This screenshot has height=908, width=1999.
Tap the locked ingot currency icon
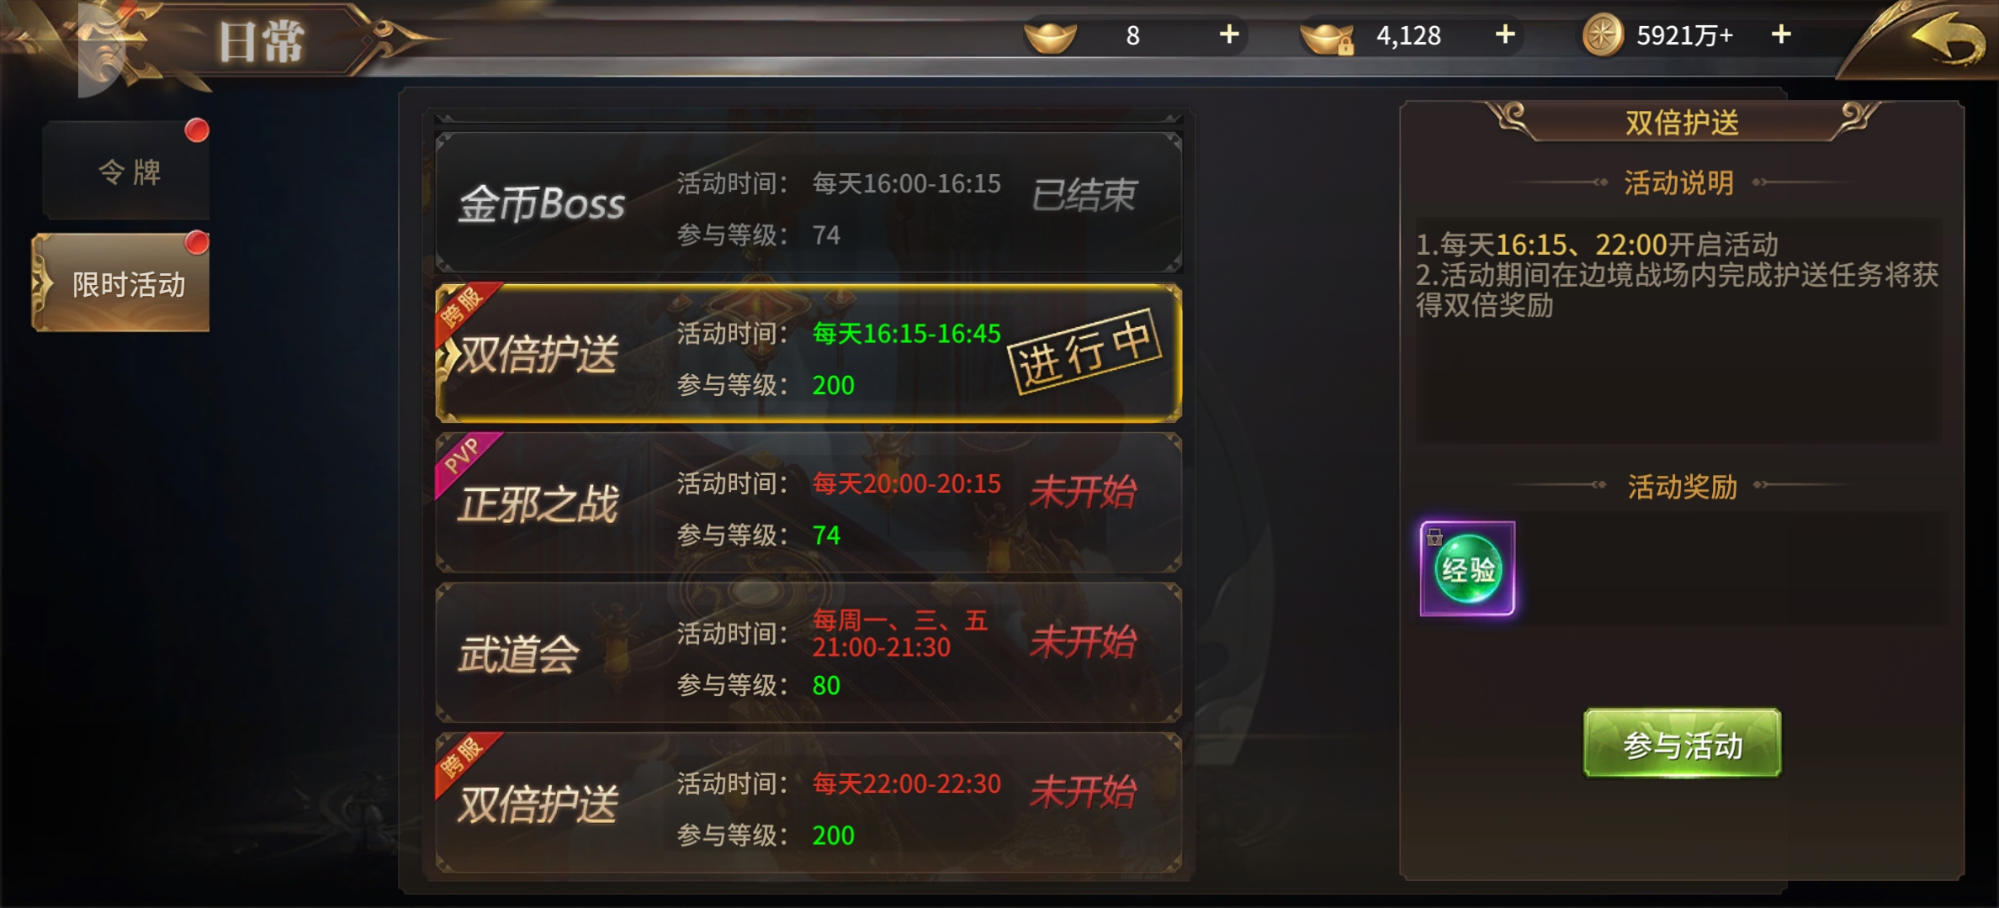point(1328,38)
